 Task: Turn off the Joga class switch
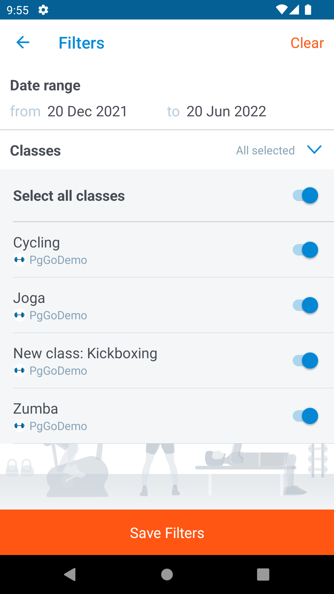coord(305,305)
